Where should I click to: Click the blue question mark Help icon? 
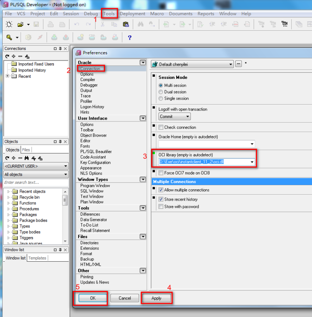pos(130,37)
